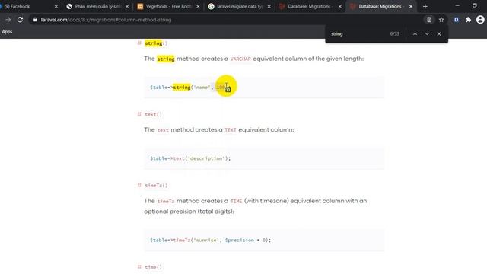This screenshot has height=274, width=487.
Task: Jump to previous find match
Action: tap(415, 33)
